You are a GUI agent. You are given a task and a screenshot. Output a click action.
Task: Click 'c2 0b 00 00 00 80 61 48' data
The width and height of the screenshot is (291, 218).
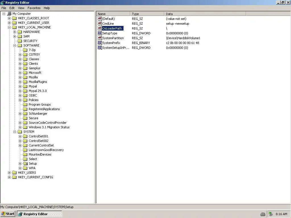[182, 43]
